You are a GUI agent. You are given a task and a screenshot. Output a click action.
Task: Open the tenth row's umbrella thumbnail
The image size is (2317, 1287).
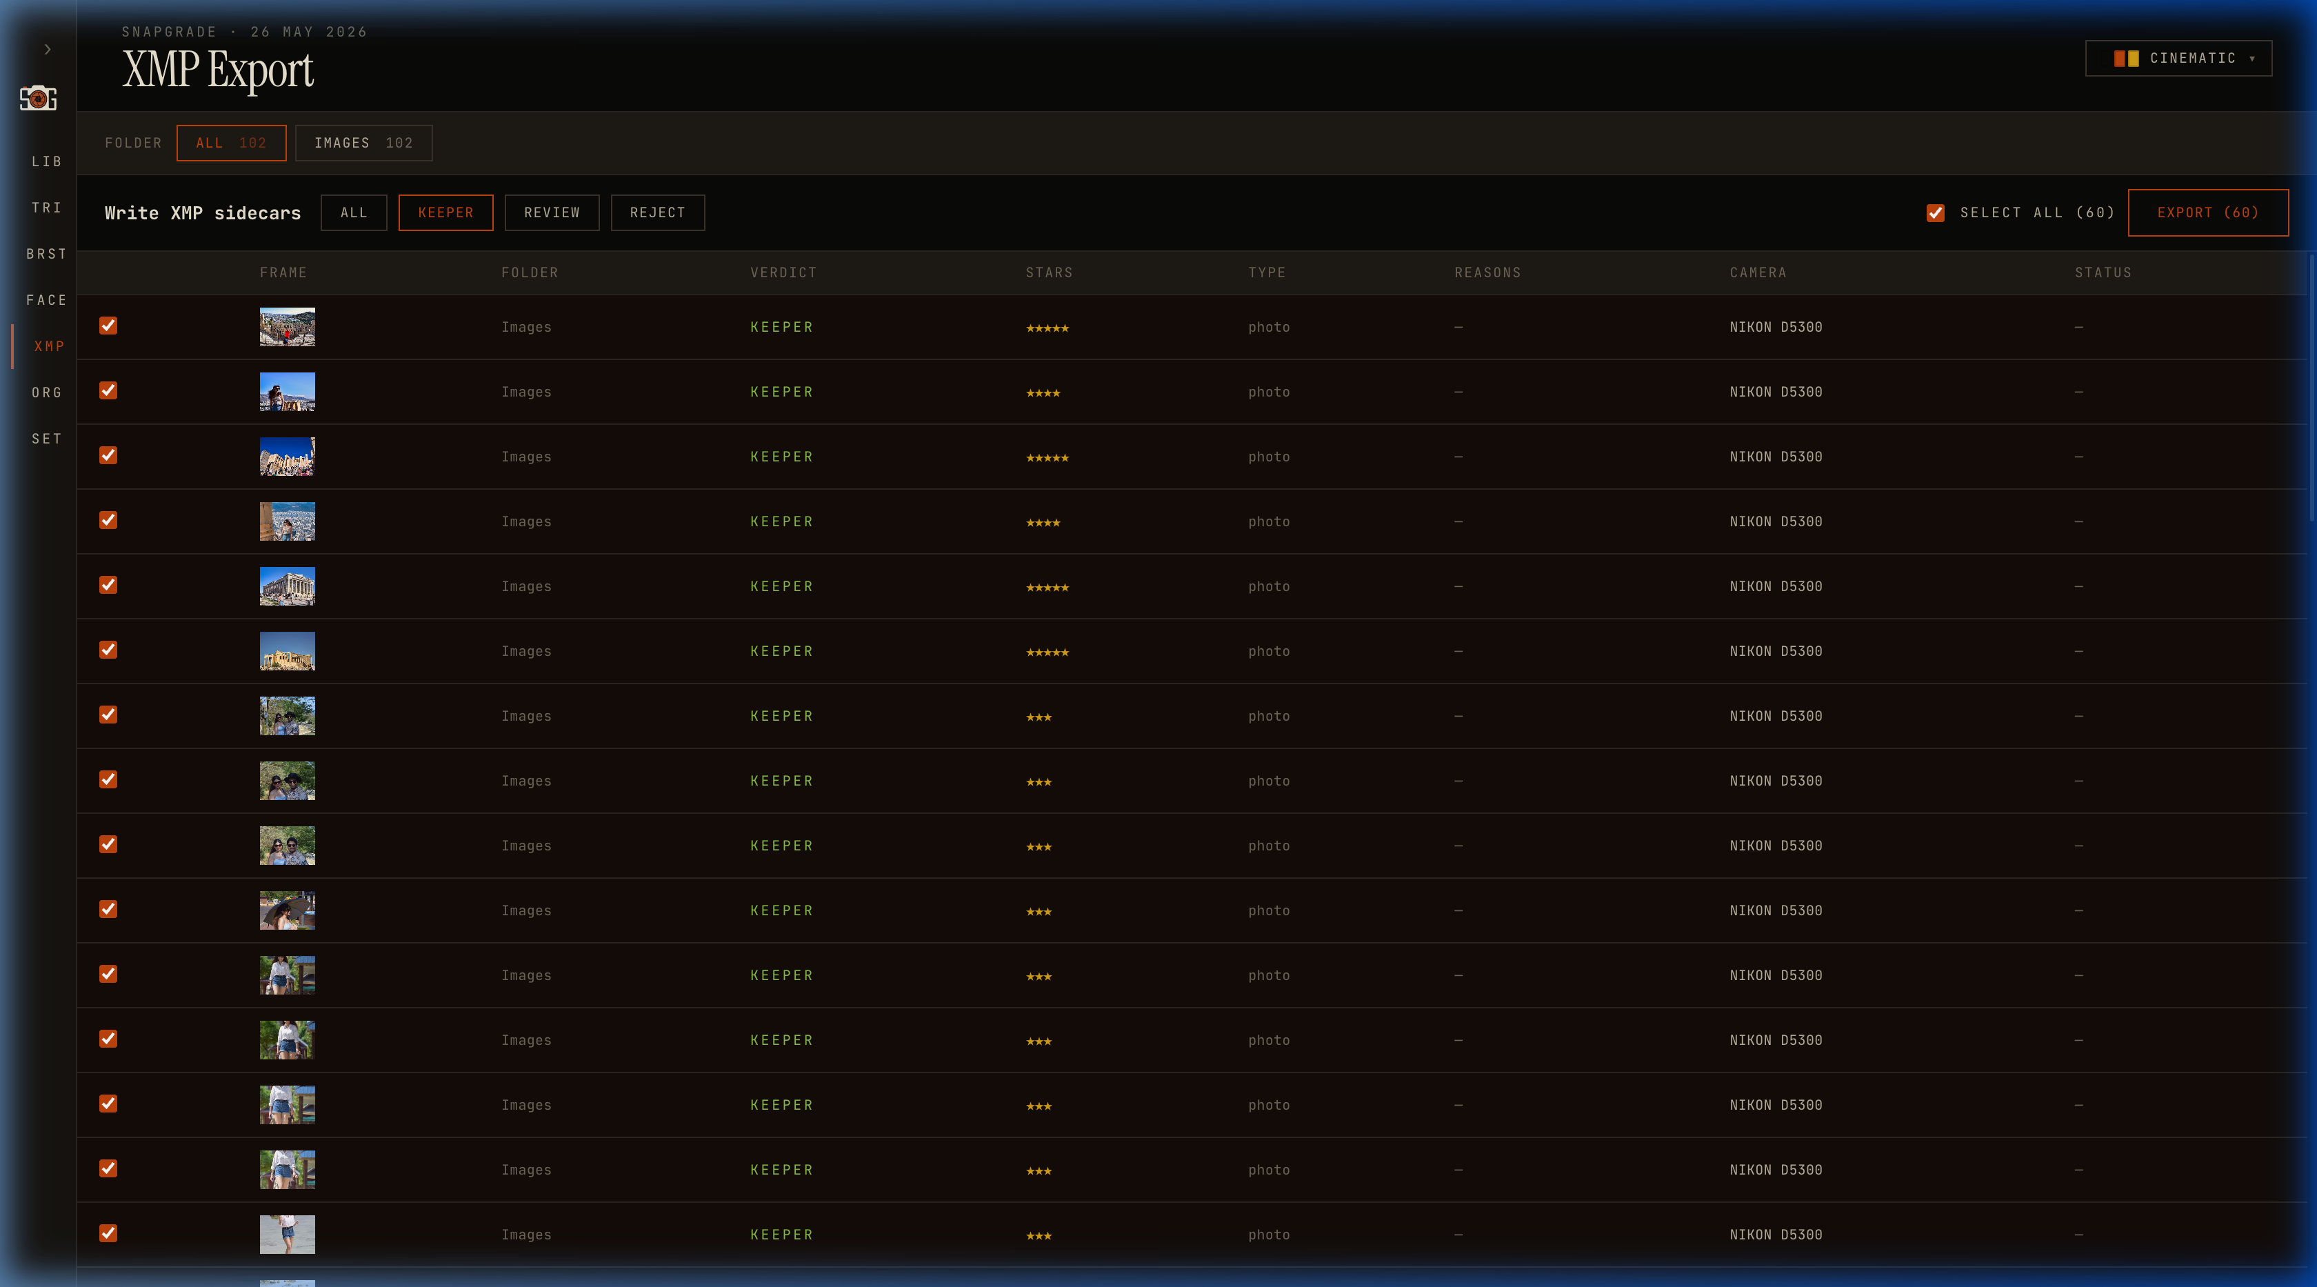(287, 910)
